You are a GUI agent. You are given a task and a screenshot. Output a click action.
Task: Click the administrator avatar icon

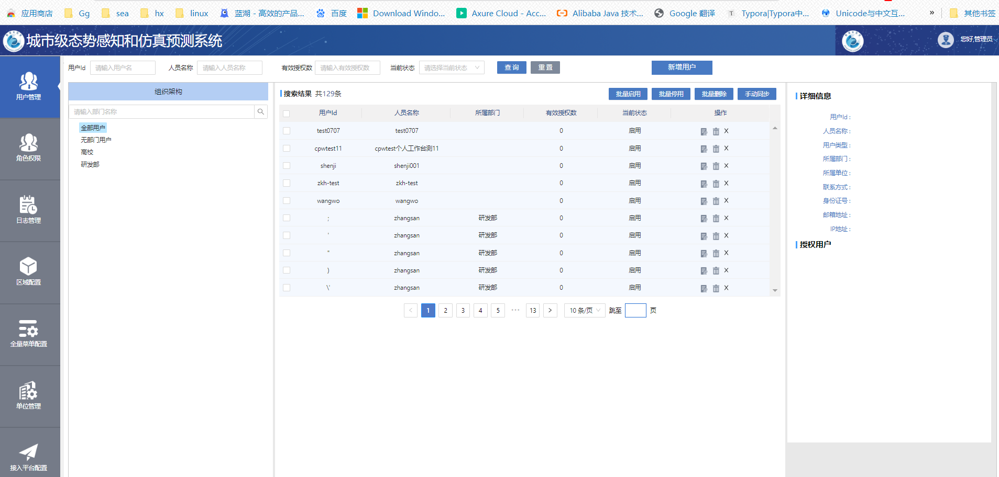point(946,40)
